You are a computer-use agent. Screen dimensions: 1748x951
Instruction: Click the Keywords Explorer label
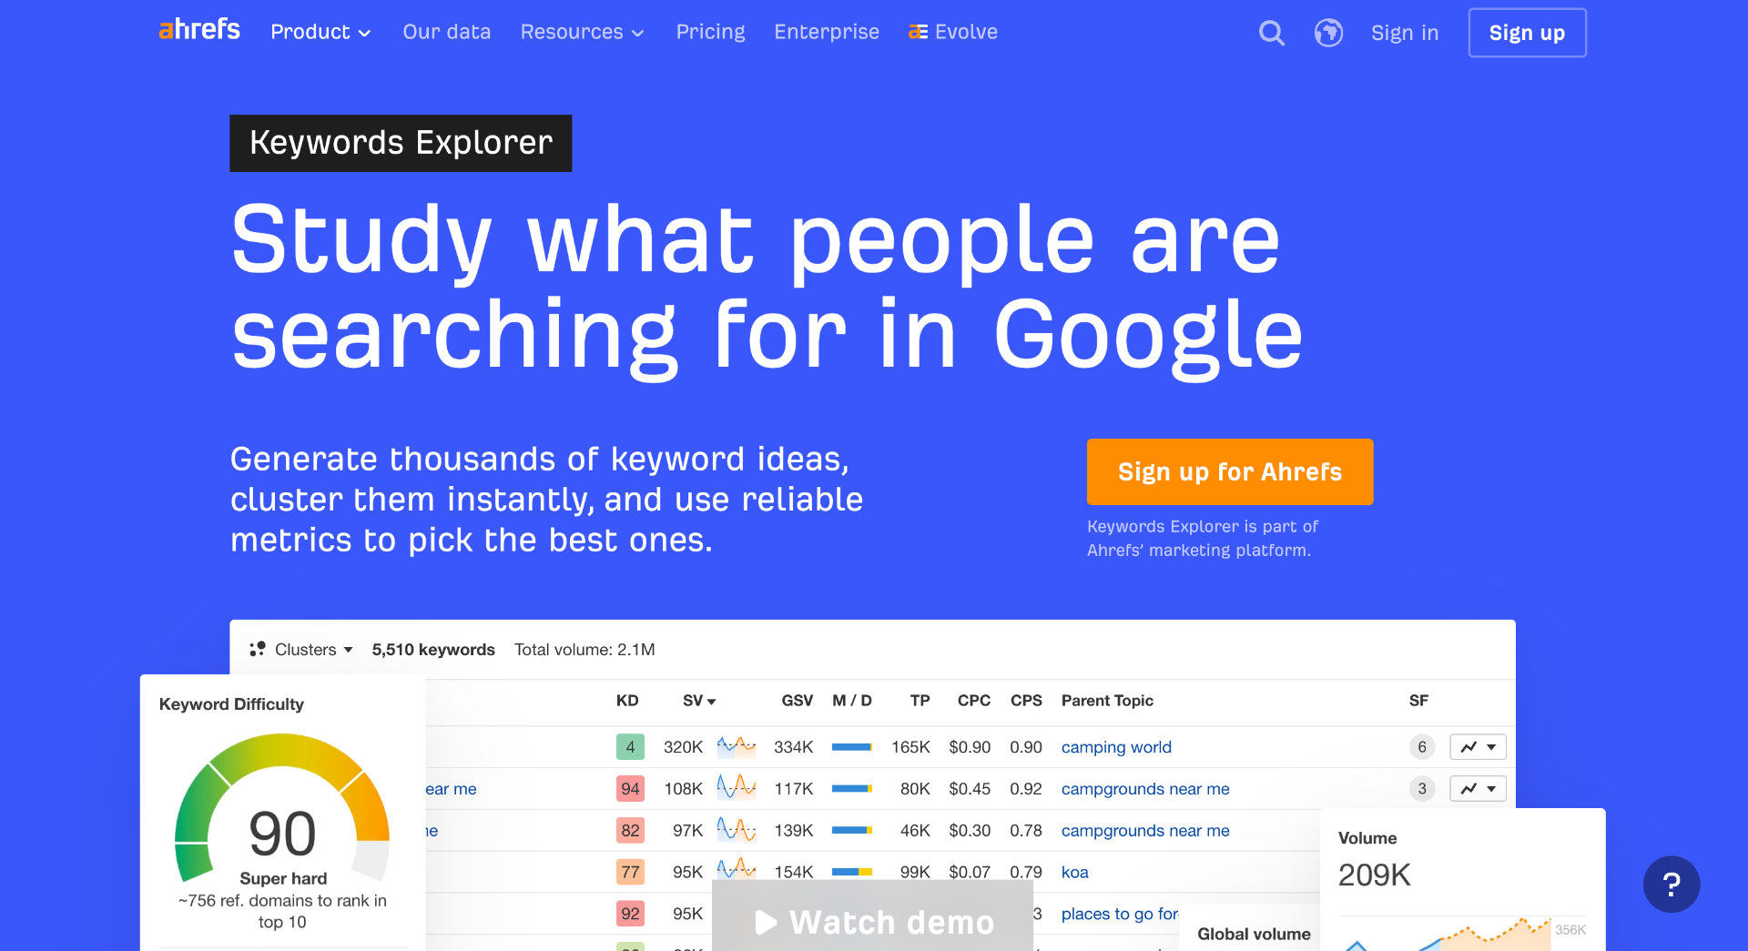pos(401,143)
